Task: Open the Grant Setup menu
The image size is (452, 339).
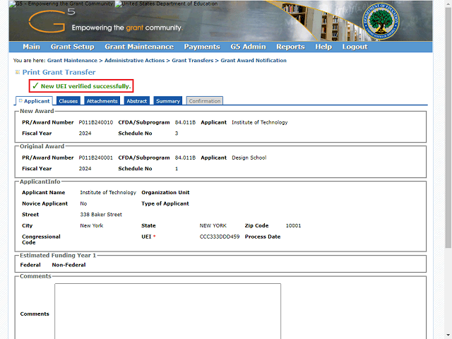Action: [x=72, y=47]
